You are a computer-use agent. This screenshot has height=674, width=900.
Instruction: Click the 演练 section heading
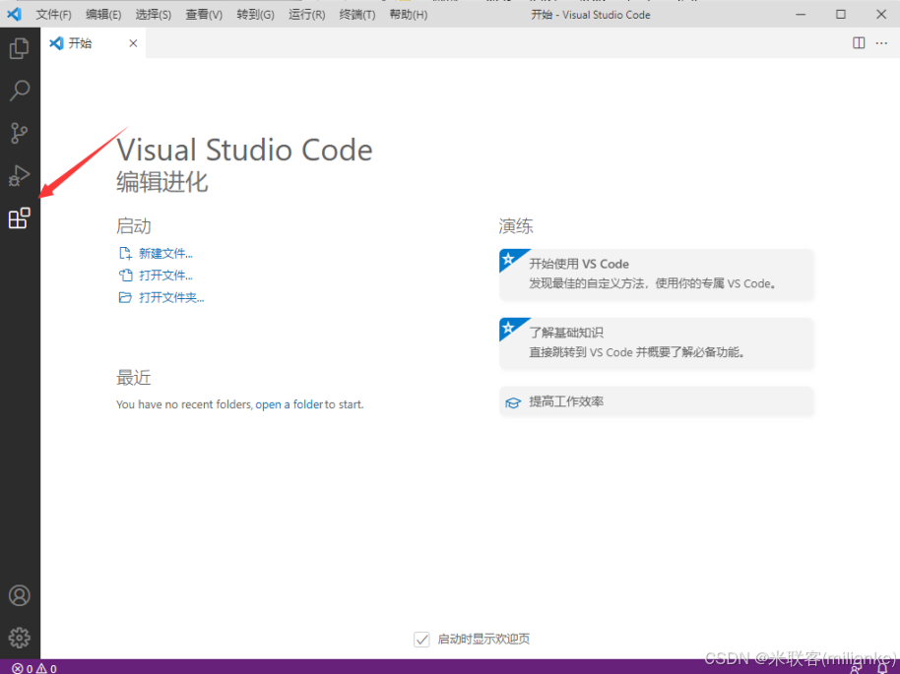pos(516,226)
